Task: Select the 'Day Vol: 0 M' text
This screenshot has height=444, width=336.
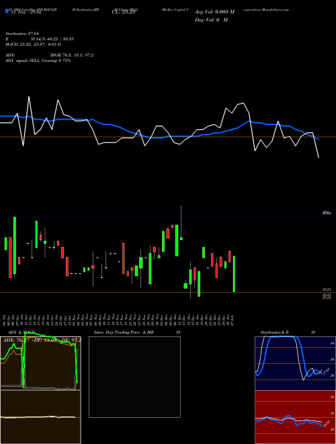Action: [x=211, y=20]
